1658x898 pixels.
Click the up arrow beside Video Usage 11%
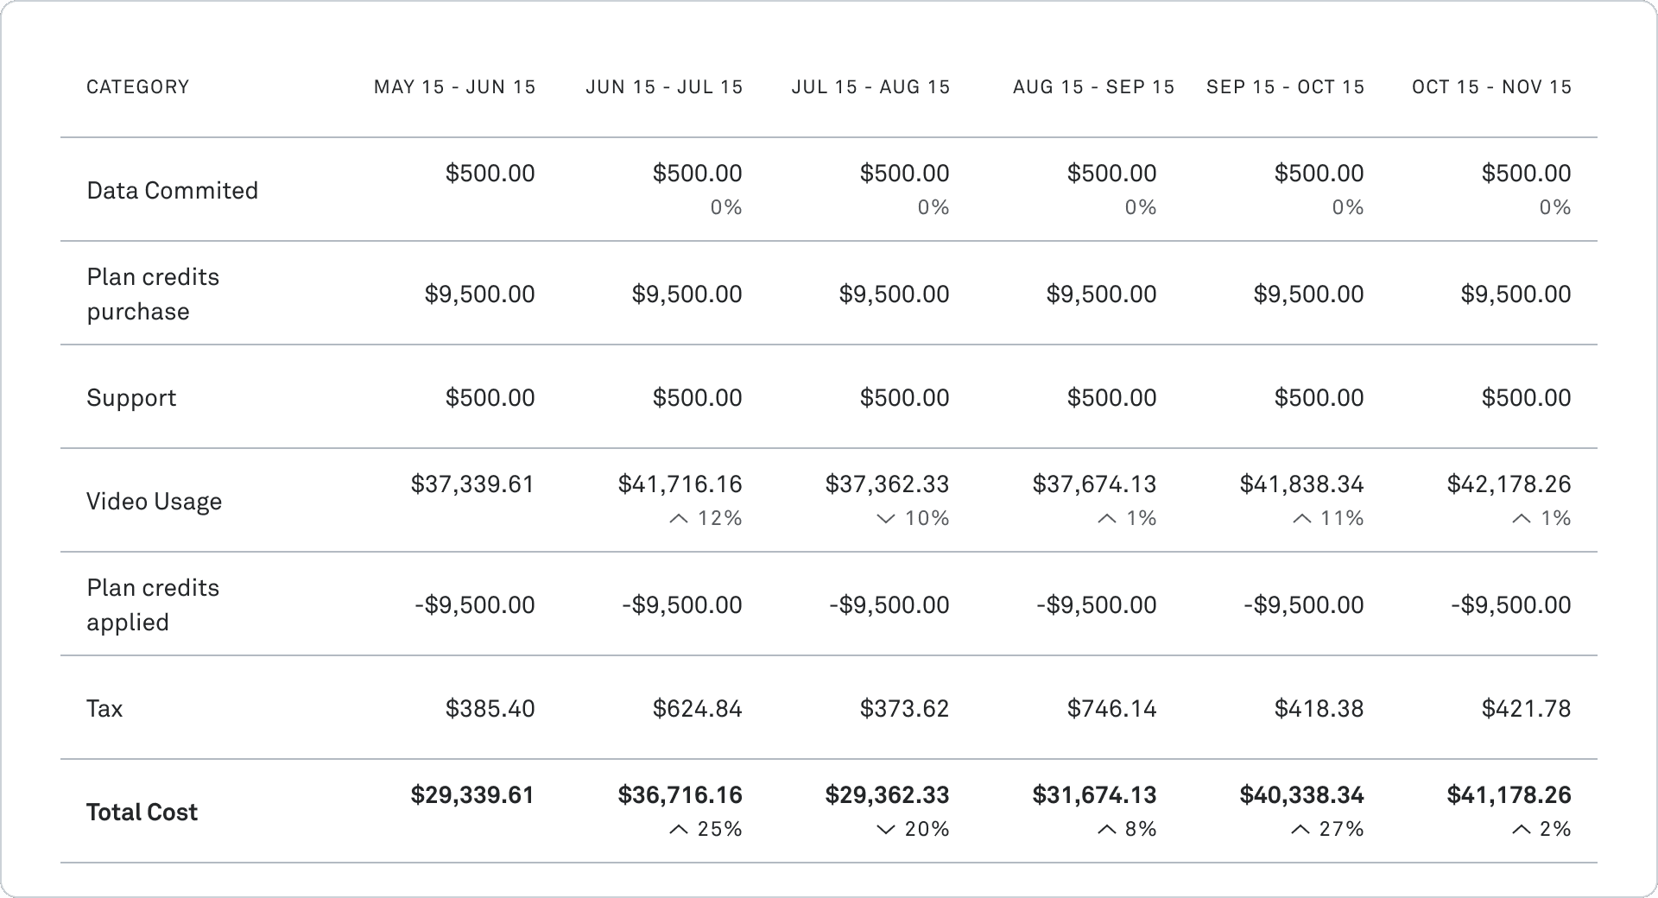pyautogui.click(x=1301, y=519)
